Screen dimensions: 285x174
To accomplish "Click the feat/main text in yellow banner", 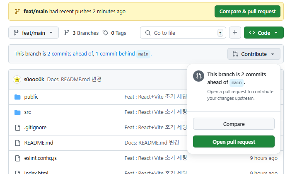I will pos(36,12).
